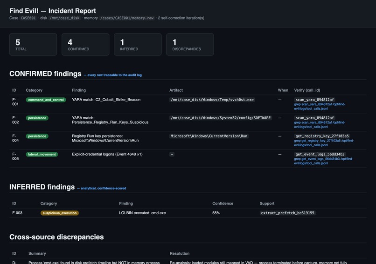Image resolution: width=376 pixels, height=264 pixels.
Task: Click the '2 self-correction iteration(s)' text
Action: (x=181, y=18)
